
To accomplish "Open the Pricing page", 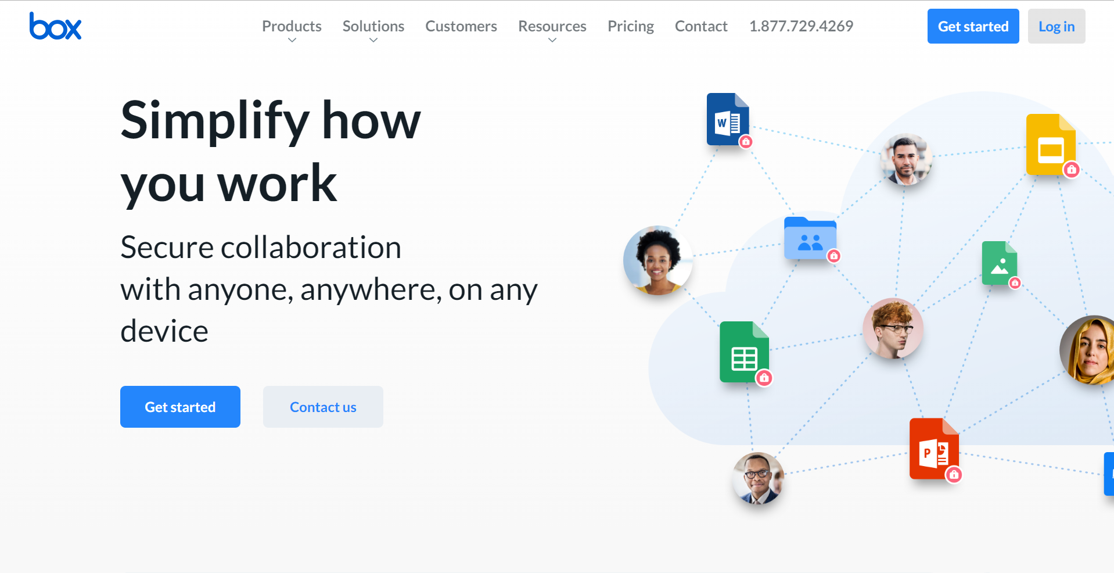I will (631, 26).
